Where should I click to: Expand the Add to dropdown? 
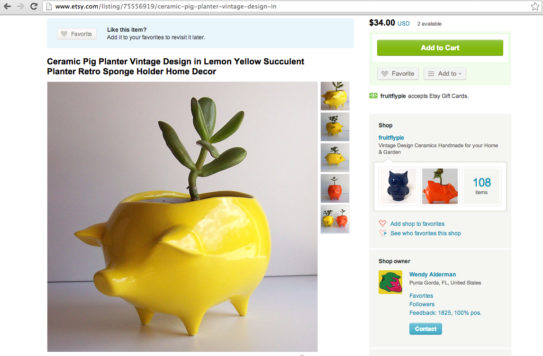444,74
